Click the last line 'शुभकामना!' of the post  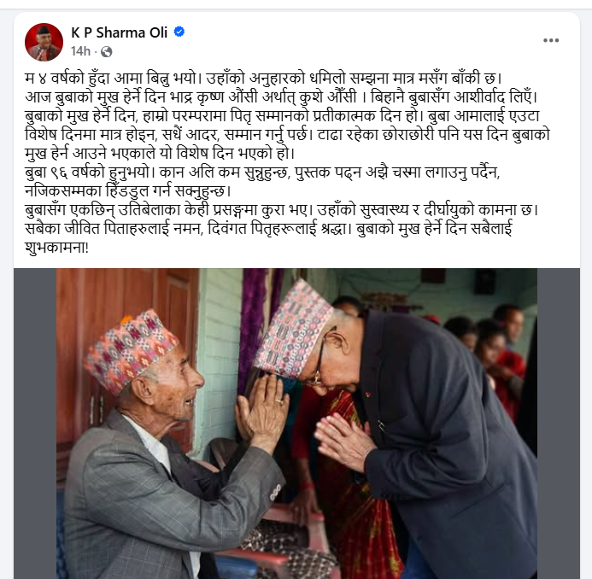pyautogui.click(x=56, y=248)
